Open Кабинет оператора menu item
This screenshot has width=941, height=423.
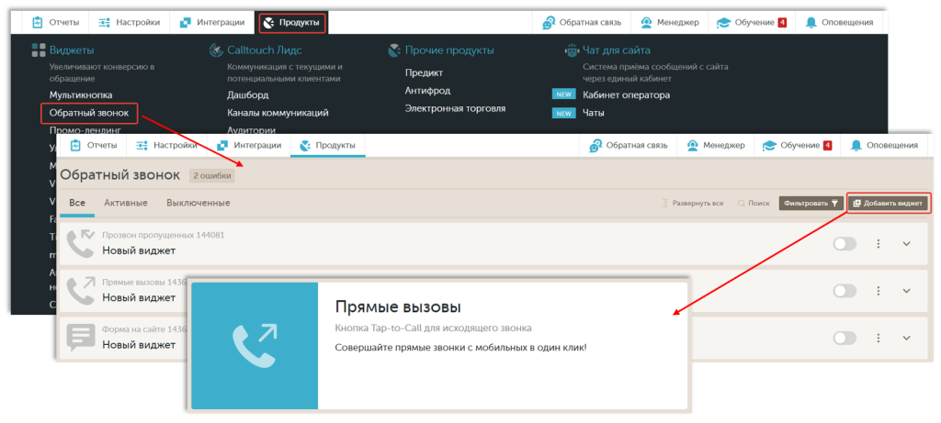coord(626,95)
